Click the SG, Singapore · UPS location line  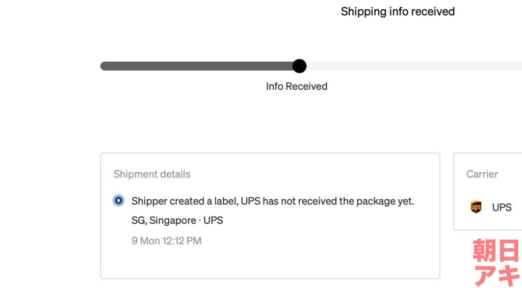(177, 220)
